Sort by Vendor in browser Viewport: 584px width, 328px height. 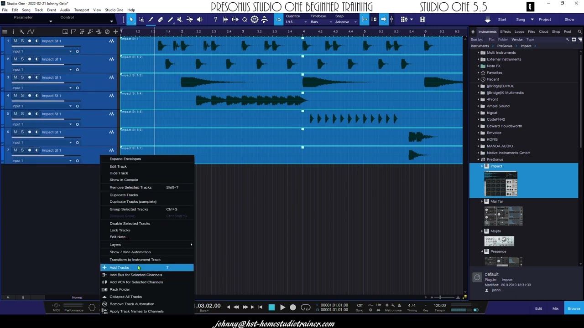[517, 40]
